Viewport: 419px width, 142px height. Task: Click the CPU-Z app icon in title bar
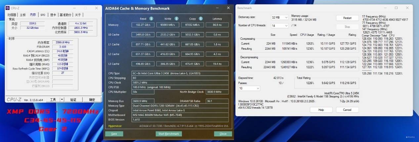point(8,8)
